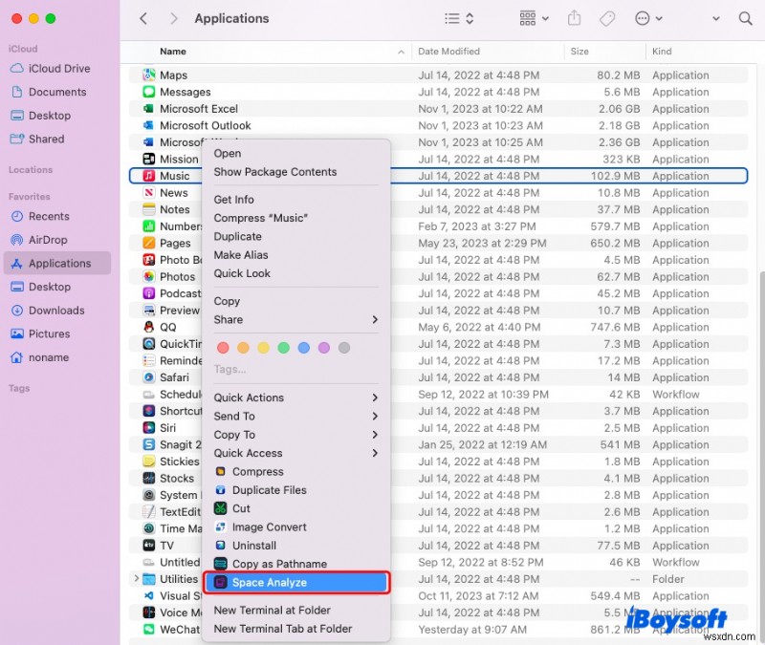Select Compress "Music" menu entry
Screen dimensions: 765x645
(x=295, y=218)
